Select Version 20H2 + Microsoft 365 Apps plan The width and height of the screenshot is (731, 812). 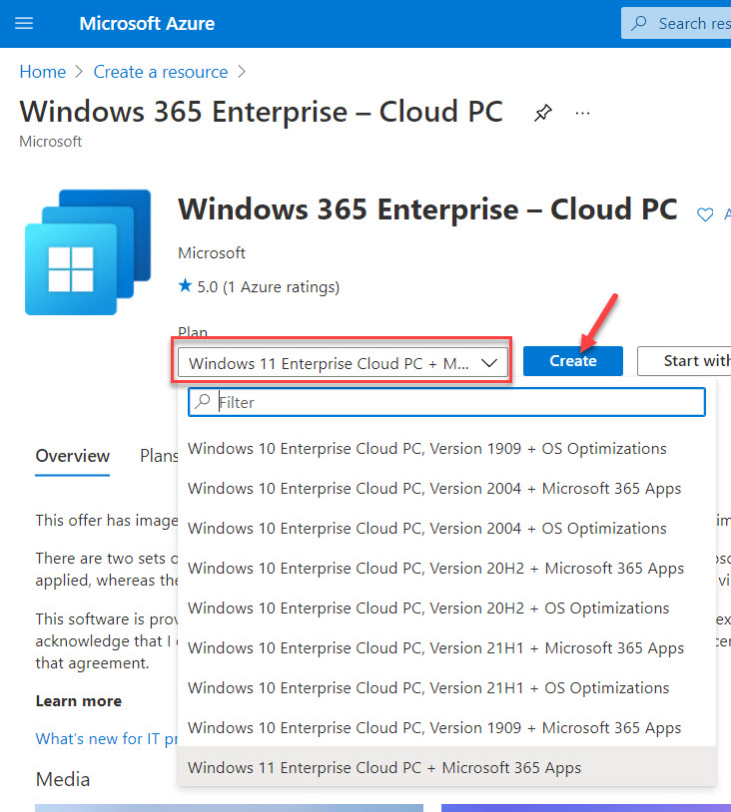446,568
